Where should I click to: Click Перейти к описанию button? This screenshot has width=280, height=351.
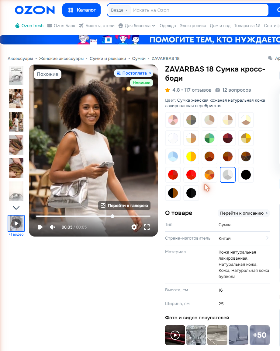tap(244, 213)
